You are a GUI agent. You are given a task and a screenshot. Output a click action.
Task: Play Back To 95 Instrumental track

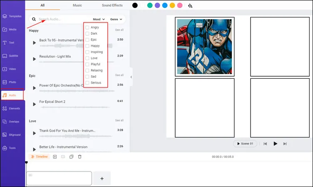point(34,43)
